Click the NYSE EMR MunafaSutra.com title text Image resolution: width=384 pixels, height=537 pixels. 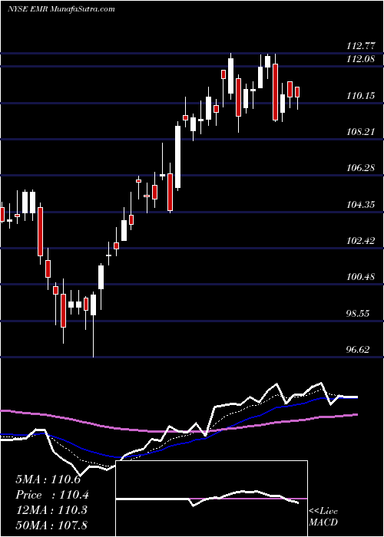tap(61, 9)
